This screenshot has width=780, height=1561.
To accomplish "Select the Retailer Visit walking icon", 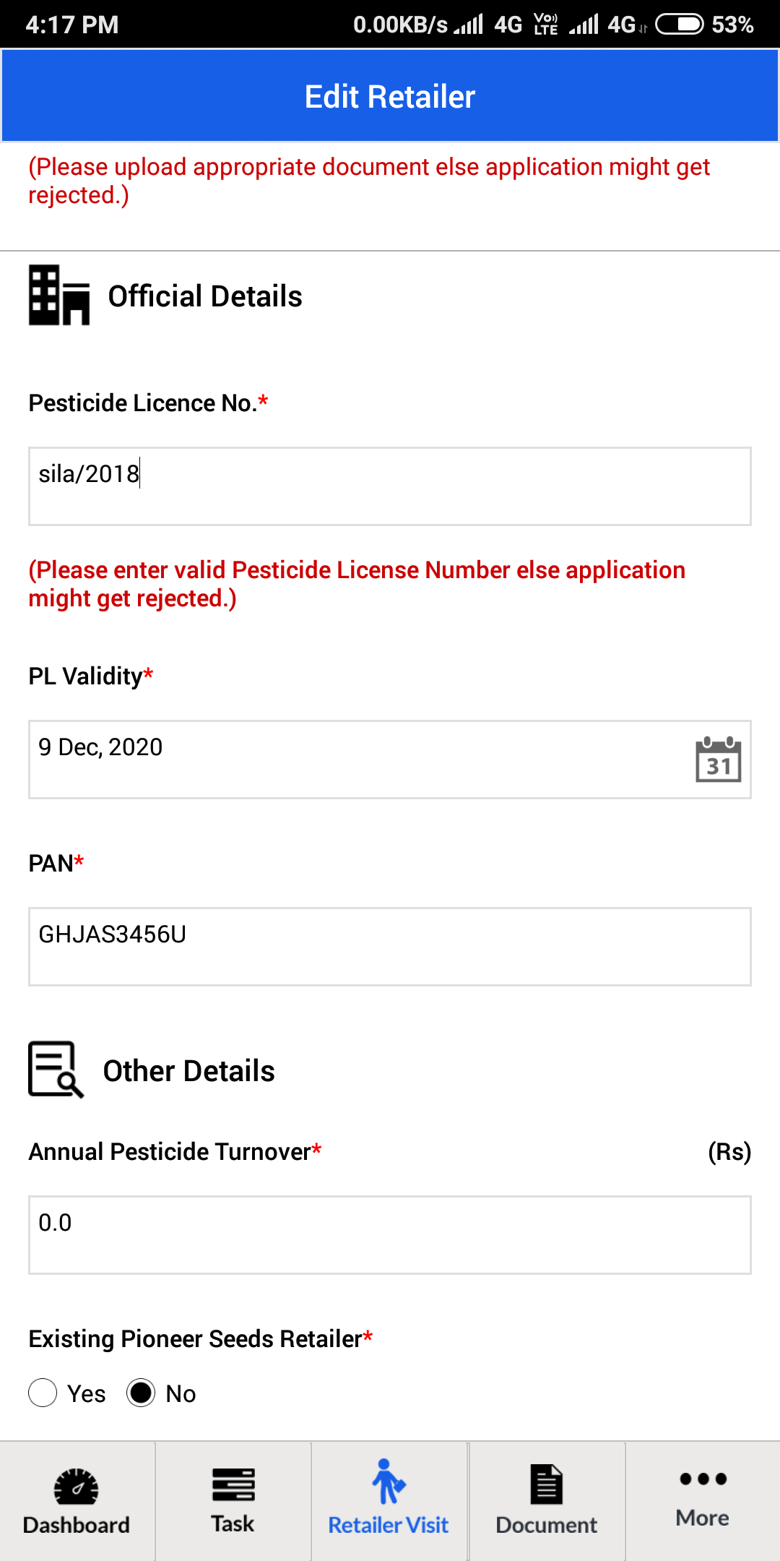I will (389, 1482).
